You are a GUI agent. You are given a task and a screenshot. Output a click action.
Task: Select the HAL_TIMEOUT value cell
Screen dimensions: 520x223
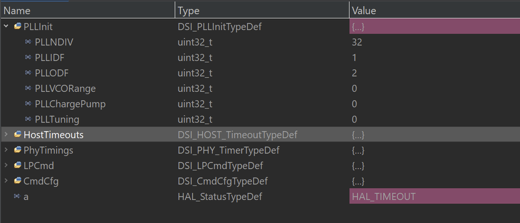tap(384, 197)
